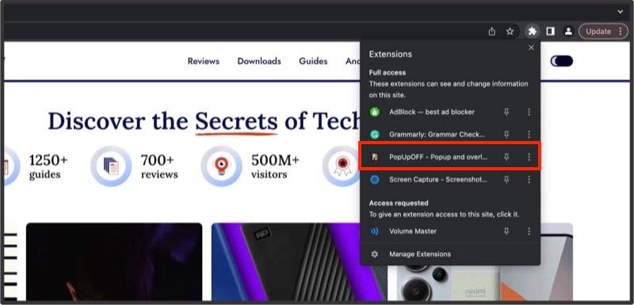Close the Extensions popup
The width and height of the screenshot is (634, 305).
point(531,48)
